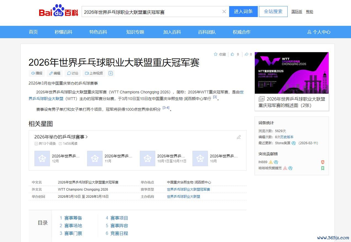This screenshot has height=242, width=351.
Task: Click the 上传视频 upload video button
Action: (x=94, y=73)
